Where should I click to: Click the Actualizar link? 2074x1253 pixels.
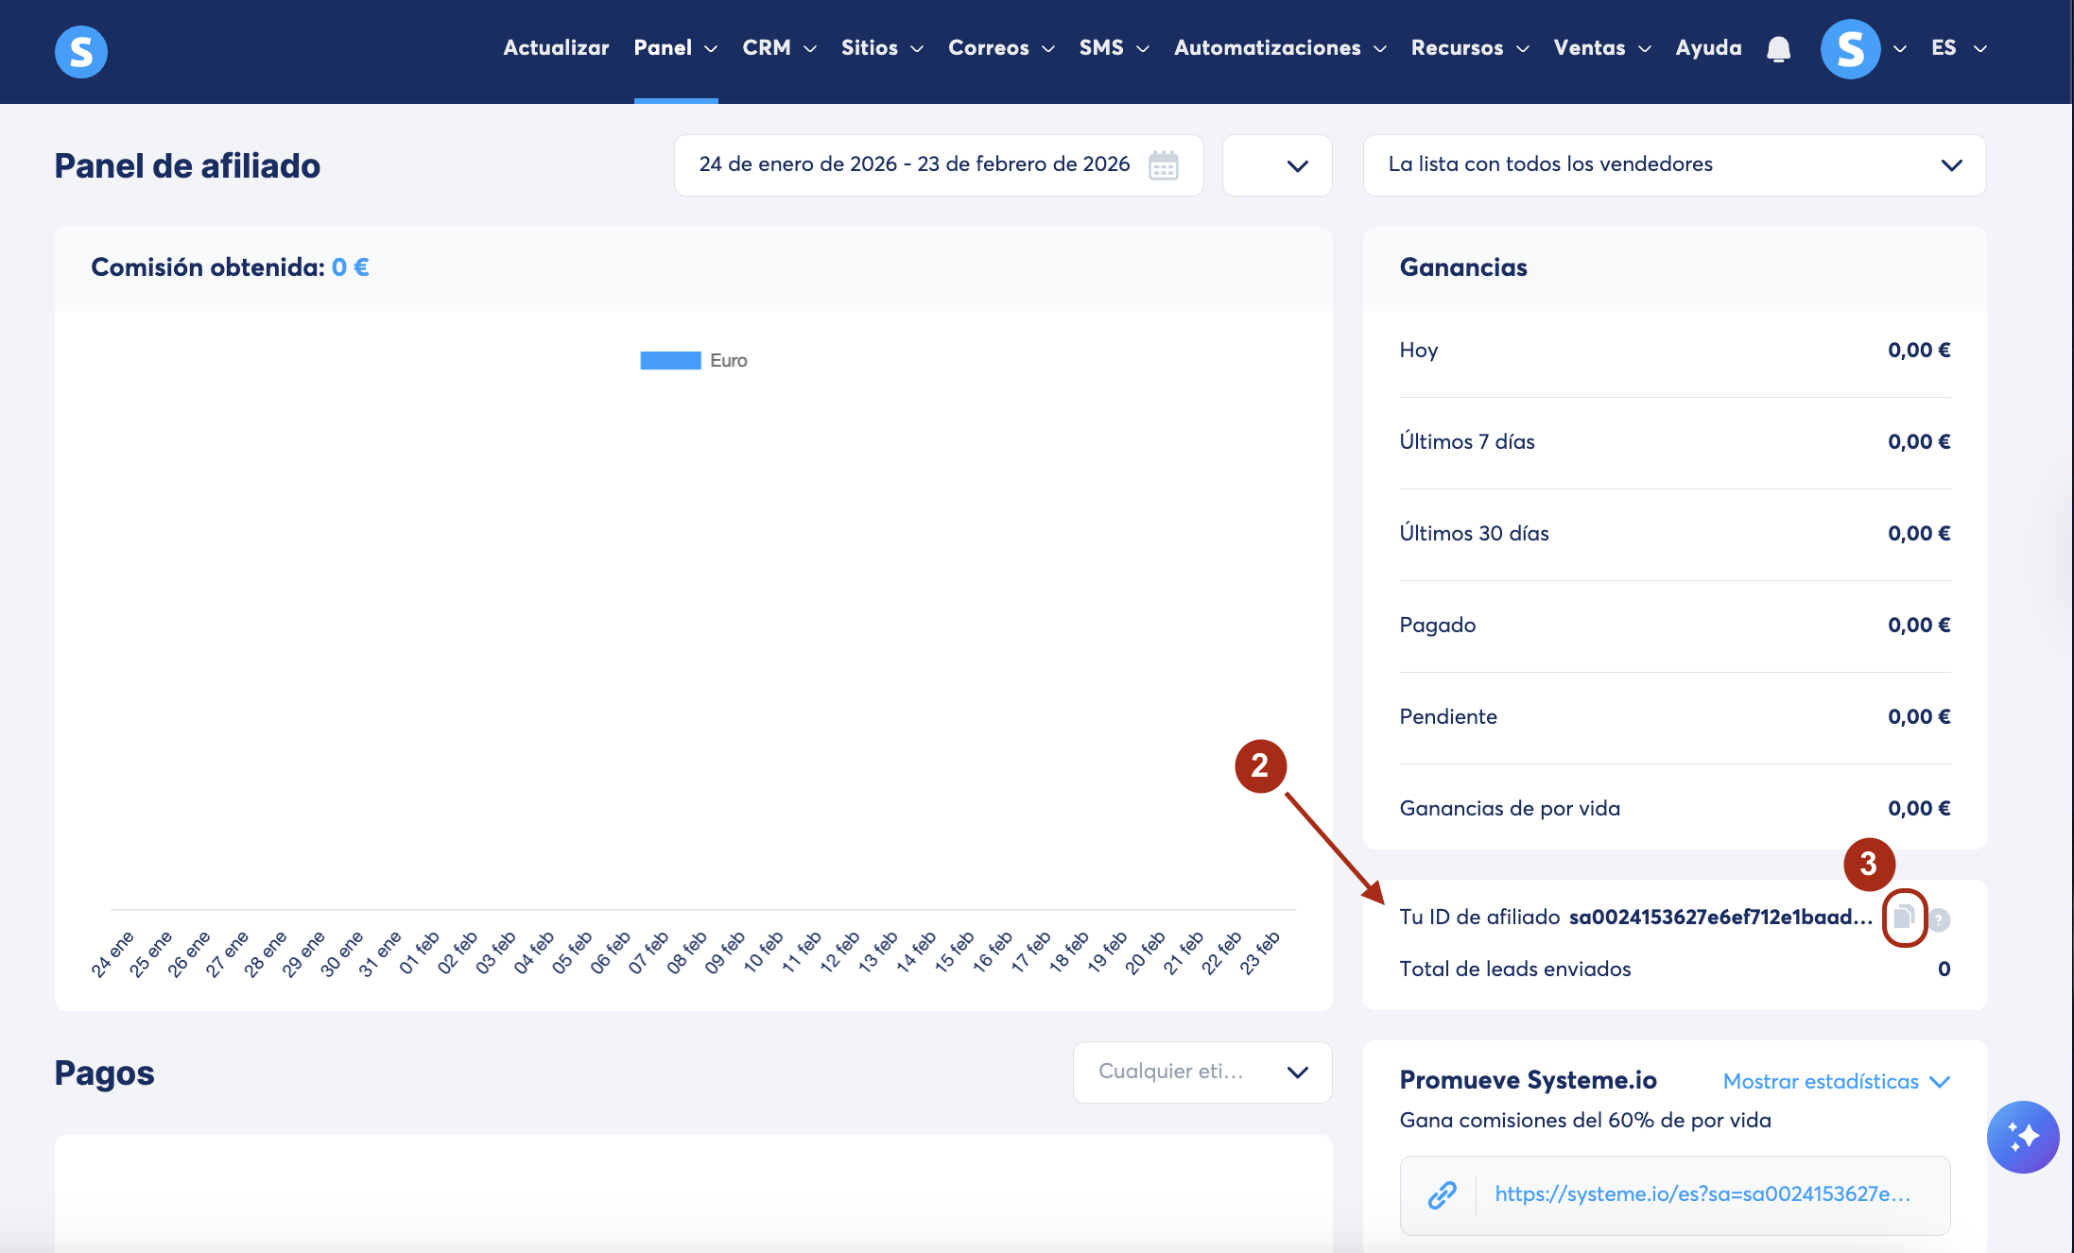pos(556,48)
